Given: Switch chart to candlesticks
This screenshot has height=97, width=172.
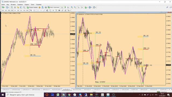Looking at the screenshot, I should (x=65, y=7).
